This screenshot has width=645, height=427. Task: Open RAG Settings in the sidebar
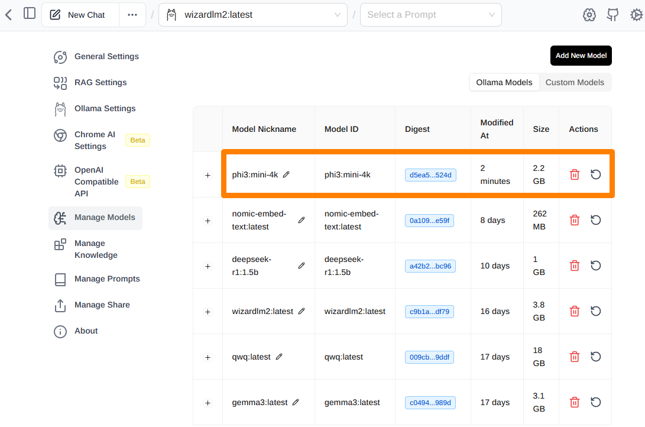(x=101, y=82)
